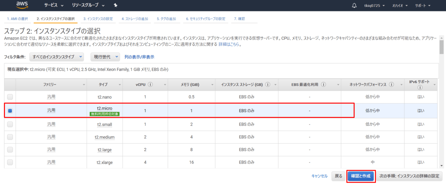Toggle the t2.micro row checkbox

pyautogui.click(x=10, y=110)
